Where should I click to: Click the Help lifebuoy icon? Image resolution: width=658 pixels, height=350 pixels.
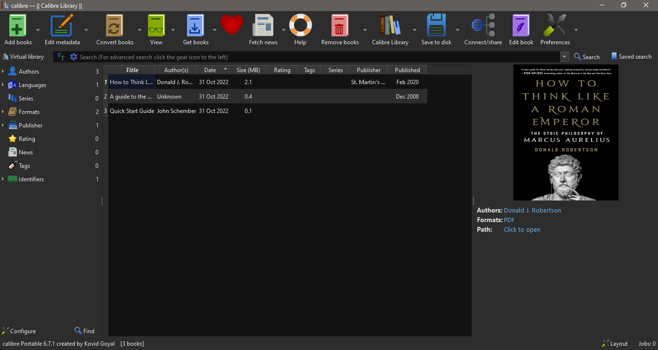[300, 25]
